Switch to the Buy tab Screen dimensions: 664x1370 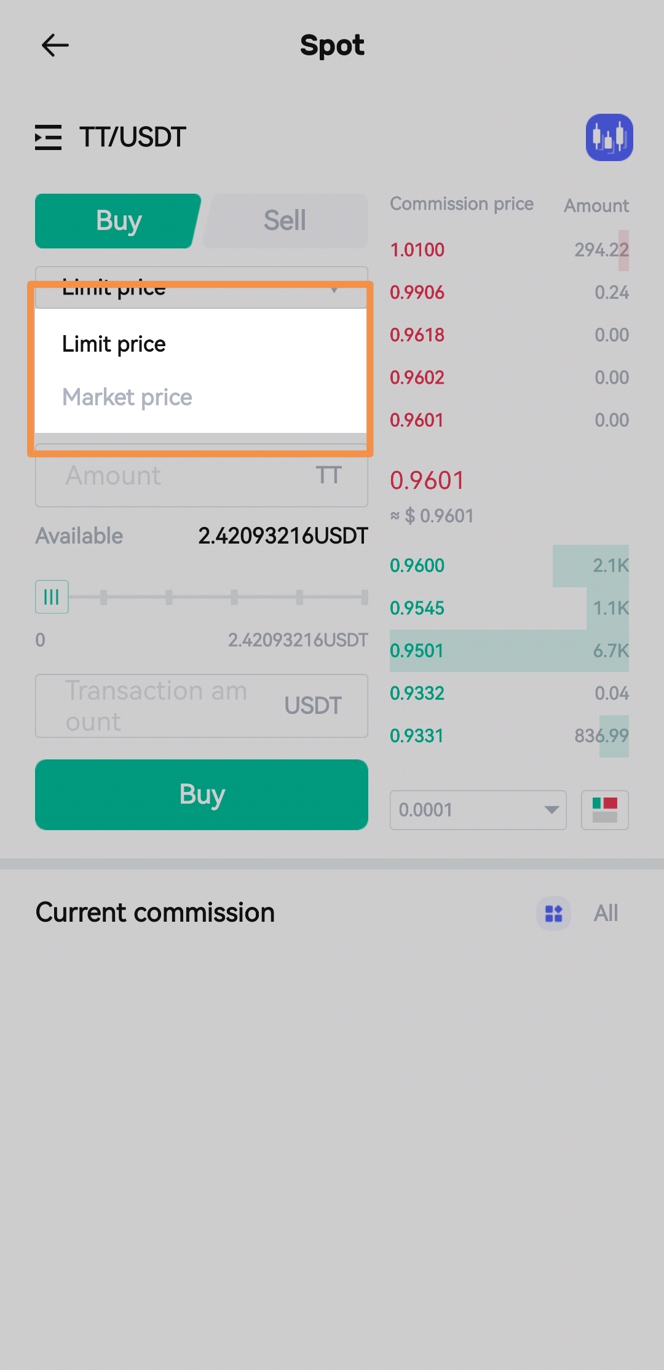(118, 221)
